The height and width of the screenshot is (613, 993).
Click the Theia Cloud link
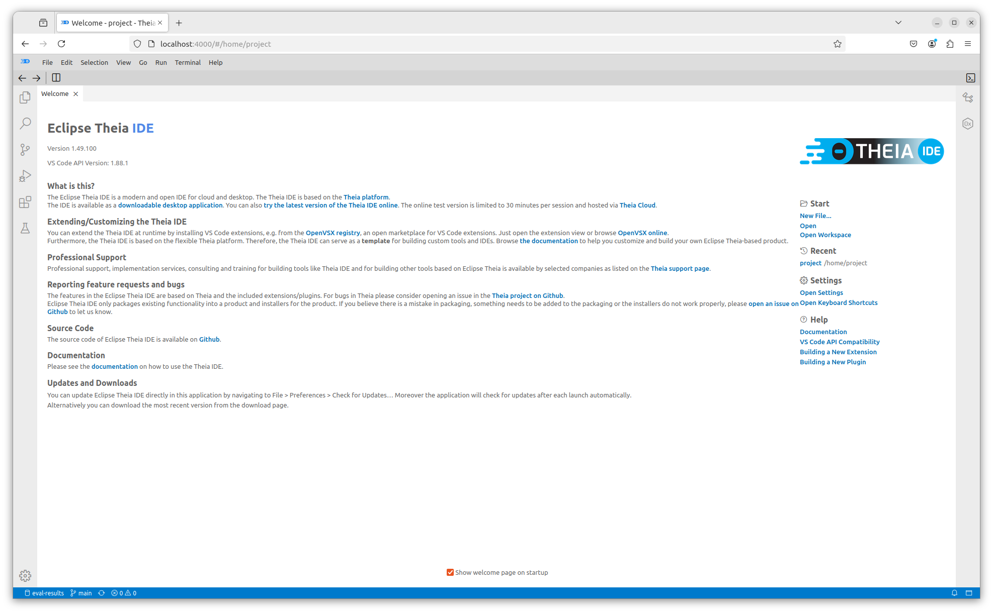[x=637, y=205]
